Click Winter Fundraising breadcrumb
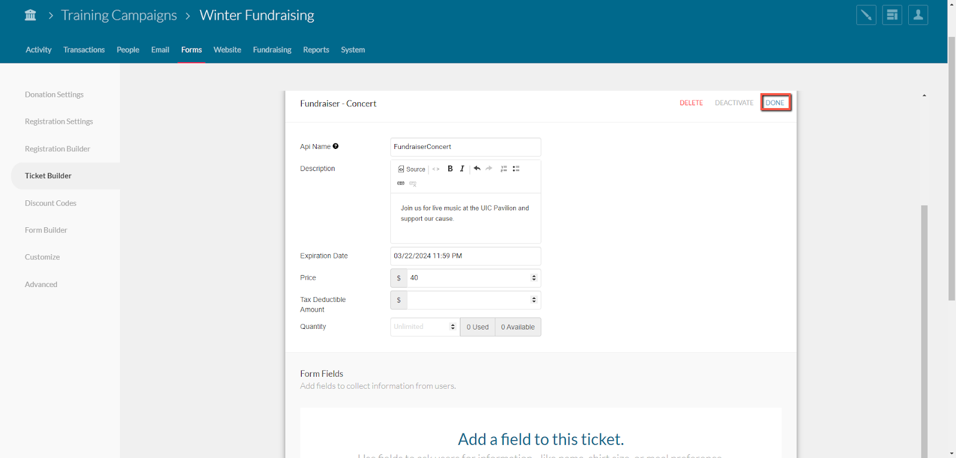 257,16
